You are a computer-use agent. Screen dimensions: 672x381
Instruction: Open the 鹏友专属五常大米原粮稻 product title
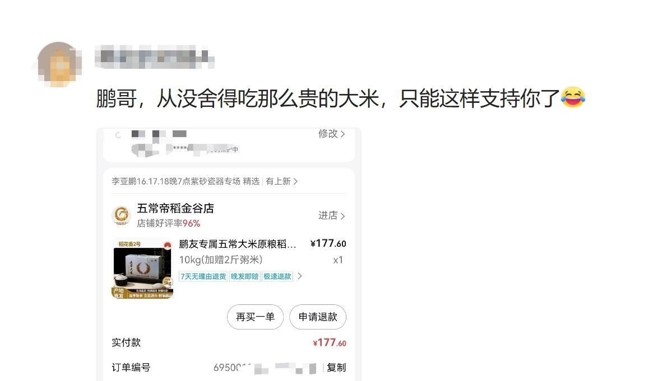coord(238,244)
